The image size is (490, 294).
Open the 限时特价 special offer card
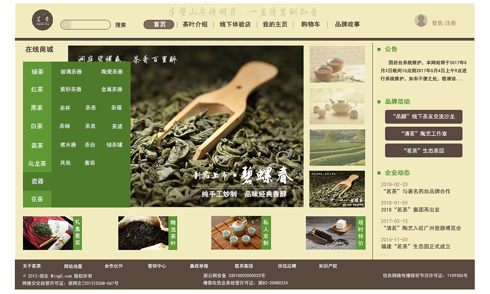click(336, 233)
